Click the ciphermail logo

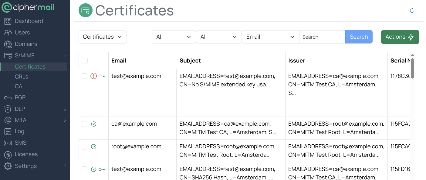(x=28, y=7)
